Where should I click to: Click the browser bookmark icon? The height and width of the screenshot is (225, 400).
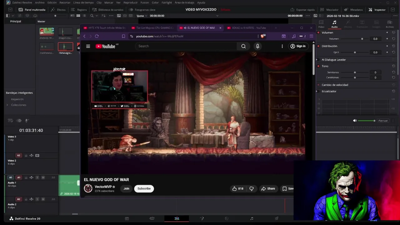coord(123,36)
